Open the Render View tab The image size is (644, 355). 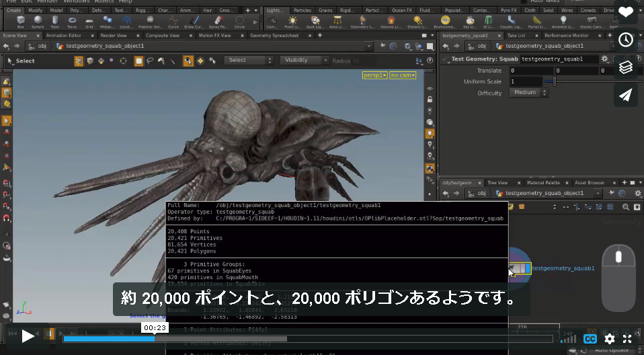114,36
